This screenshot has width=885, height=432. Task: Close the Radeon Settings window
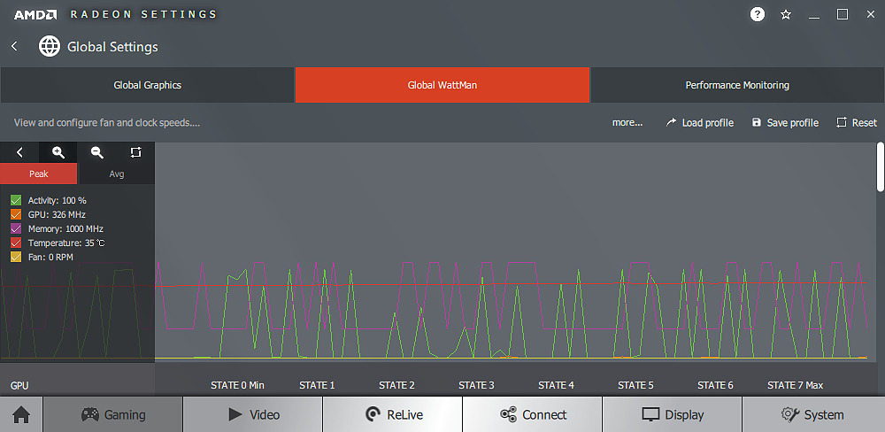(x=870, y=15)
